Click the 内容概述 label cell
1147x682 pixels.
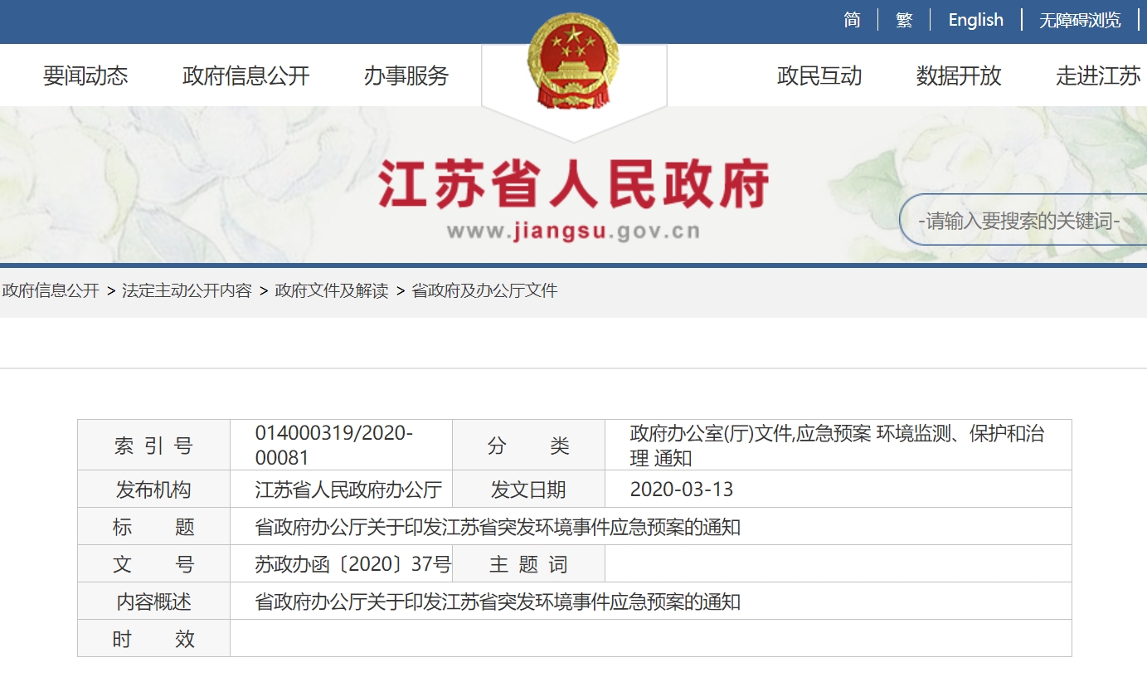[x=153, y=601]
